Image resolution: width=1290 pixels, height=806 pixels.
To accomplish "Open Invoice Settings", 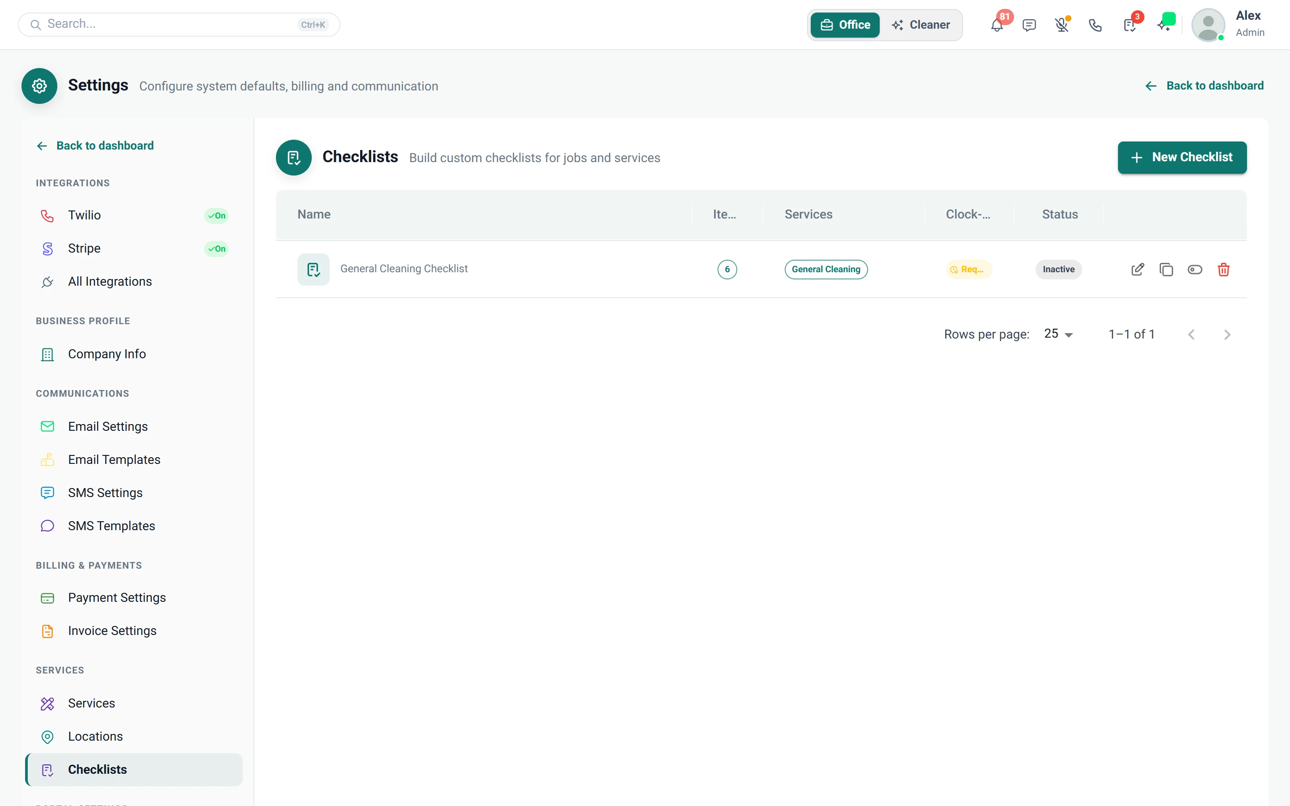I will point(134,630).
